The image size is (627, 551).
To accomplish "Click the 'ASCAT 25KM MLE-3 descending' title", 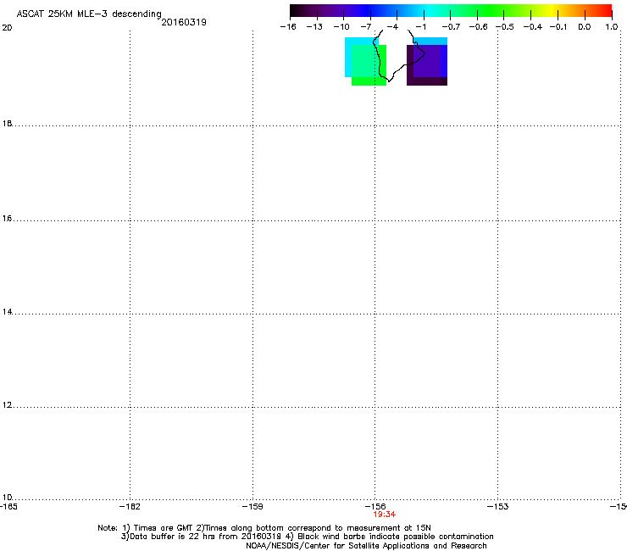I will pos(89,14).
